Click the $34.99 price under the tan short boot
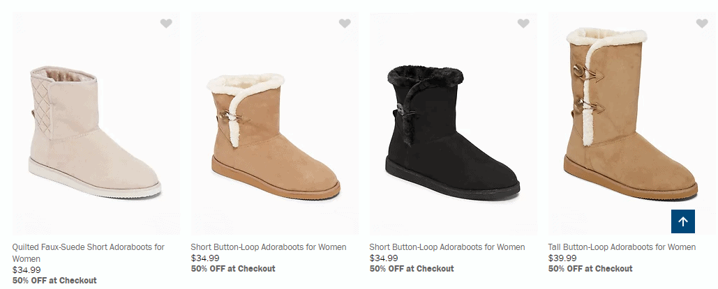The height and width of the screenshot is (289, 718). [205, 258]
